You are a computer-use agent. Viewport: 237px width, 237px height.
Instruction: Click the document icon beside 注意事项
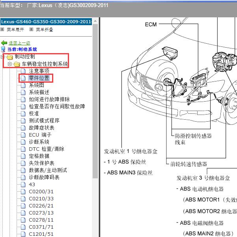point(23,71)
